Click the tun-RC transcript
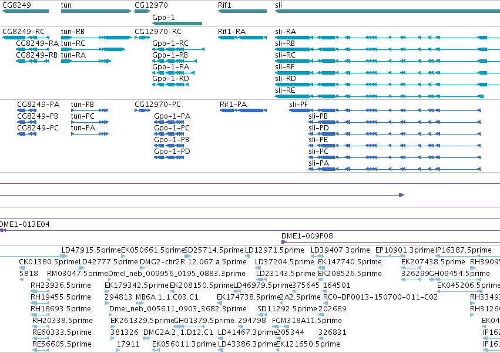The image size is (500, 353). click(93, 49)
